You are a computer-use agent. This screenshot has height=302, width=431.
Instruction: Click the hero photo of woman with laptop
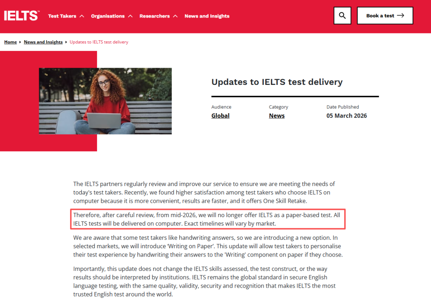(105, 101)
